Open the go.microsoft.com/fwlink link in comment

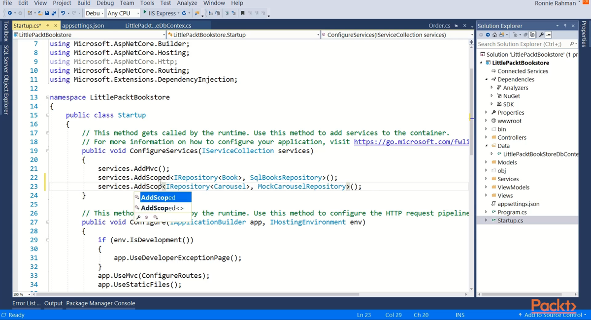click(411, 142)
